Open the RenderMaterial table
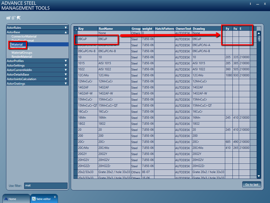Viewport: 270px width, 203px height. 22,56
